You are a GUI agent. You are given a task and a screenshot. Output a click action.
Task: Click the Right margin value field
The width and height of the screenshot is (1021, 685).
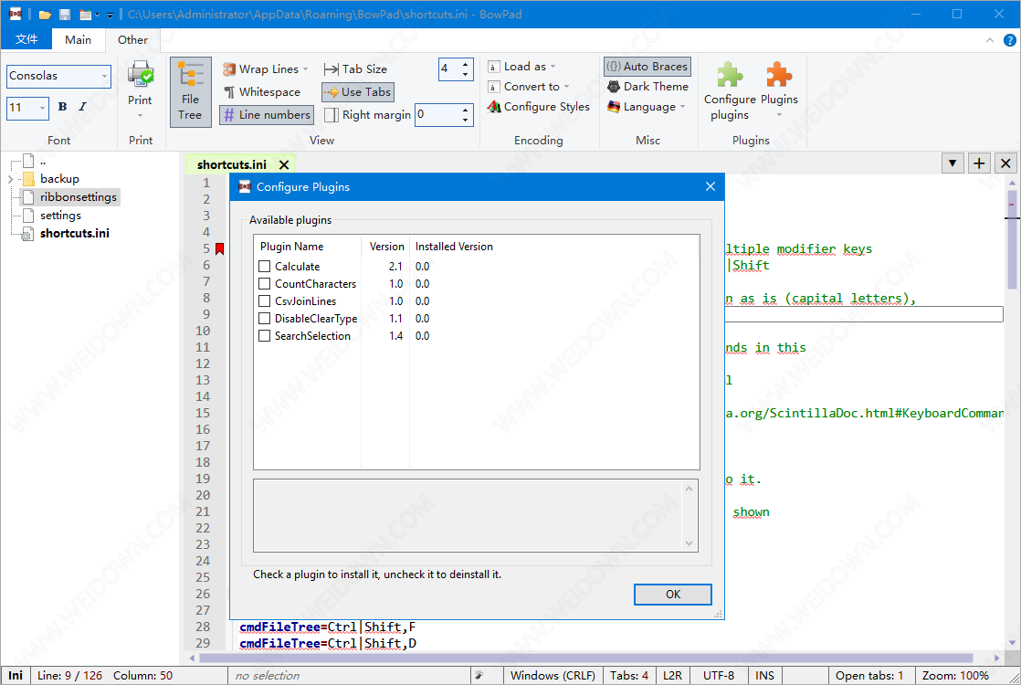tap(437, 115)
